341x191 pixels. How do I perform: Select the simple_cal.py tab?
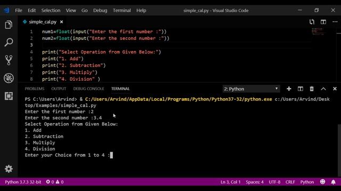click(x=43, y=22)
